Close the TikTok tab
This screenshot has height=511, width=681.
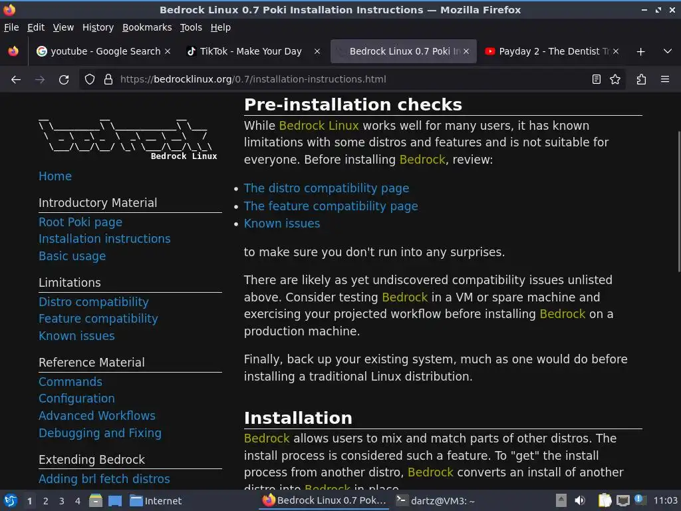pos(317,51)
